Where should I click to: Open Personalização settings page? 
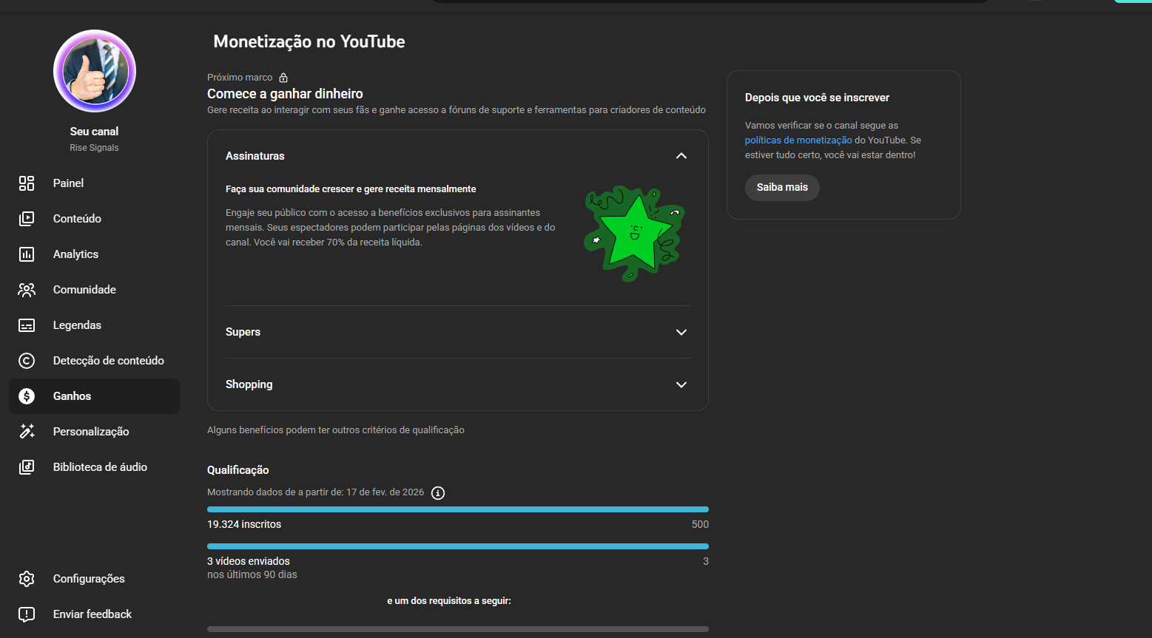95,432
